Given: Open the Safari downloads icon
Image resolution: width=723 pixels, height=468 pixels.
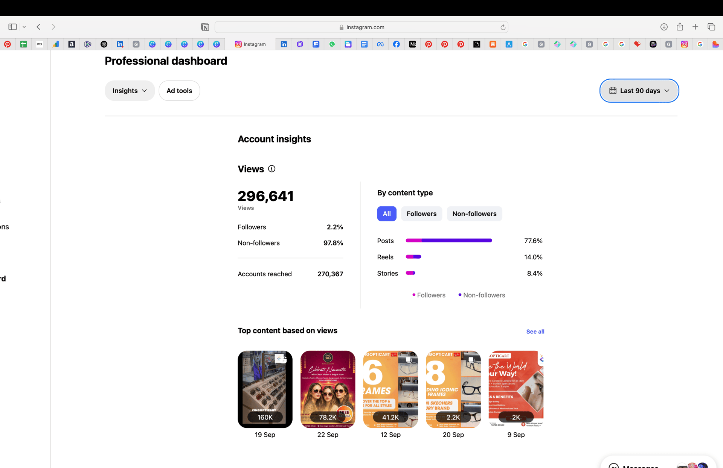Looking at the screenshot, I should click(x=664, y=27).
